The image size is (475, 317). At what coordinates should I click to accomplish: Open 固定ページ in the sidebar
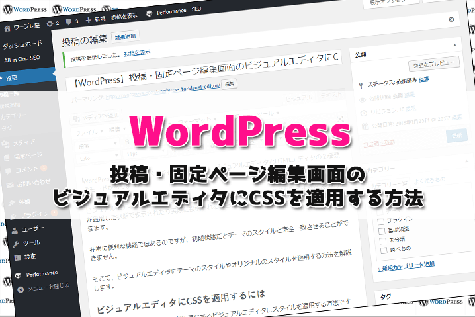coord(23,156)
